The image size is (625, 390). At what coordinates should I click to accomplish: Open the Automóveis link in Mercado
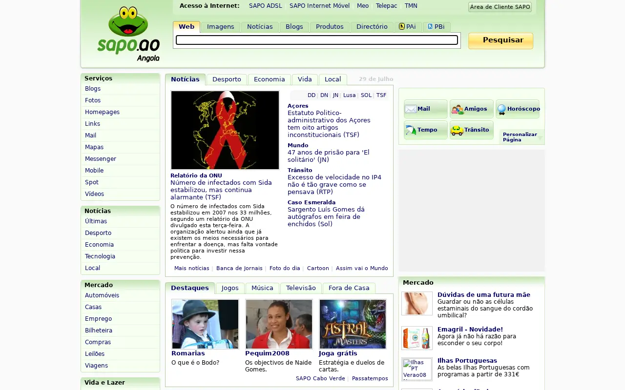pos(102,295)
